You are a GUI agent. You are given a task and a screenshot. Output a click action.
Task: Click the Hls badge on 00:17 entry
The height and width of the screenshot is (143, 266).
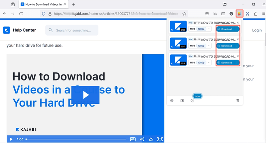pos(191,40)
